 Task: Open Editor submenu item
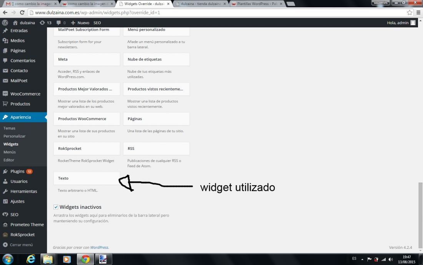[8, 160]
